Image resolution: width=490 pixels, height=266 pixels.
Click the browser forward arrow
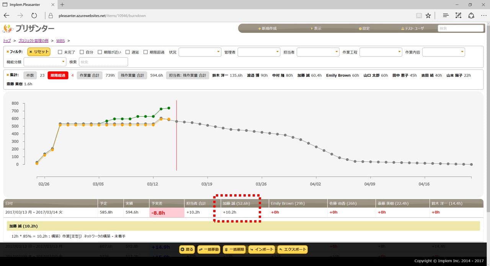click(x=20, y=16)
